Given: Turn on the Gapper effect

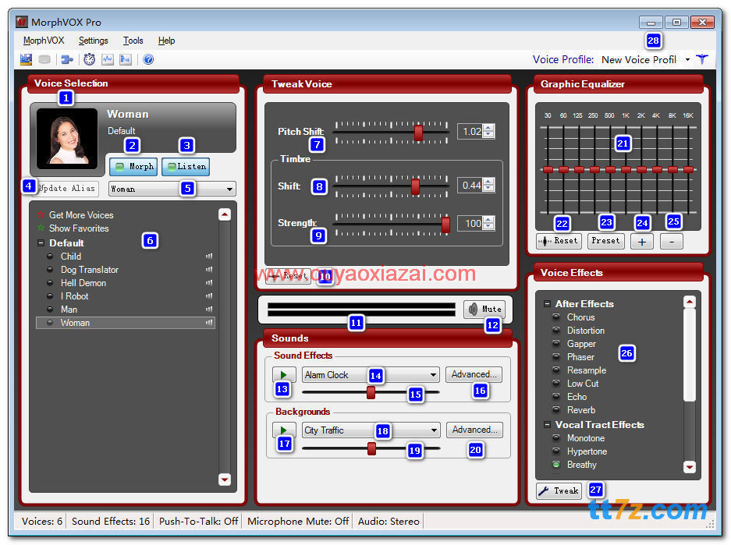Looking at the screenshot, I should point(556,343).
